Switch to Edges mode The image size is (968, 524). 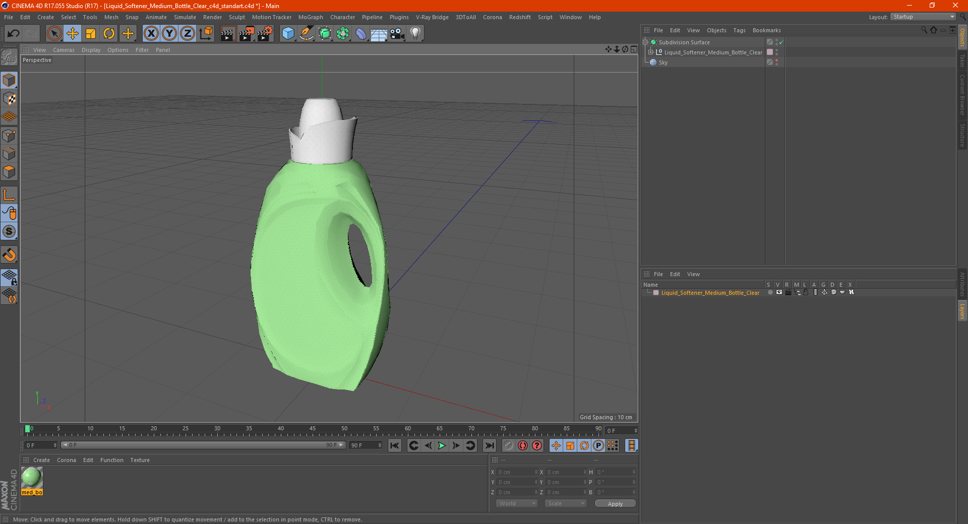point(9,154)
